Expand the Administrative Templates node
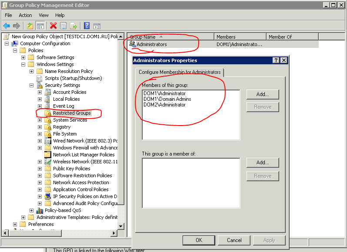Screen dimensions: 347x252 coord(23,217)
